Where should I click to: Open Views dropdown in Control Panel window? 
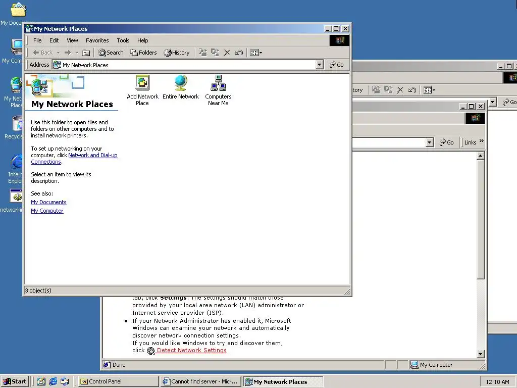(x=429, y=90)
